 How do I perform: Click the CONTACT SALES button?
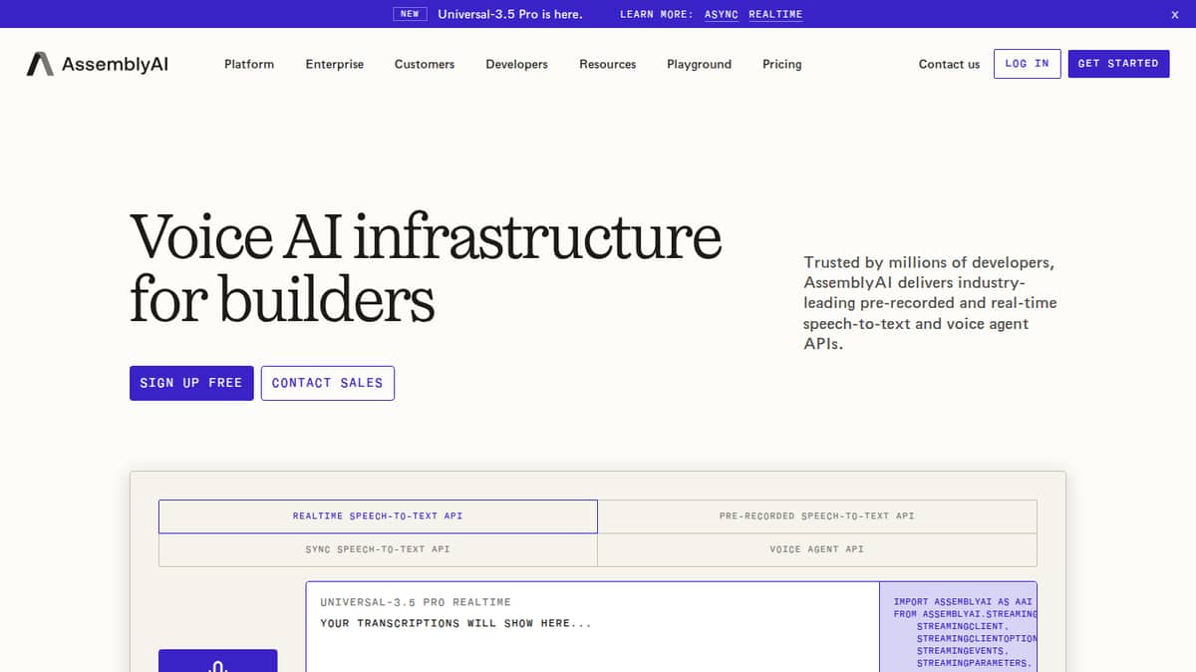pos(328,383)
